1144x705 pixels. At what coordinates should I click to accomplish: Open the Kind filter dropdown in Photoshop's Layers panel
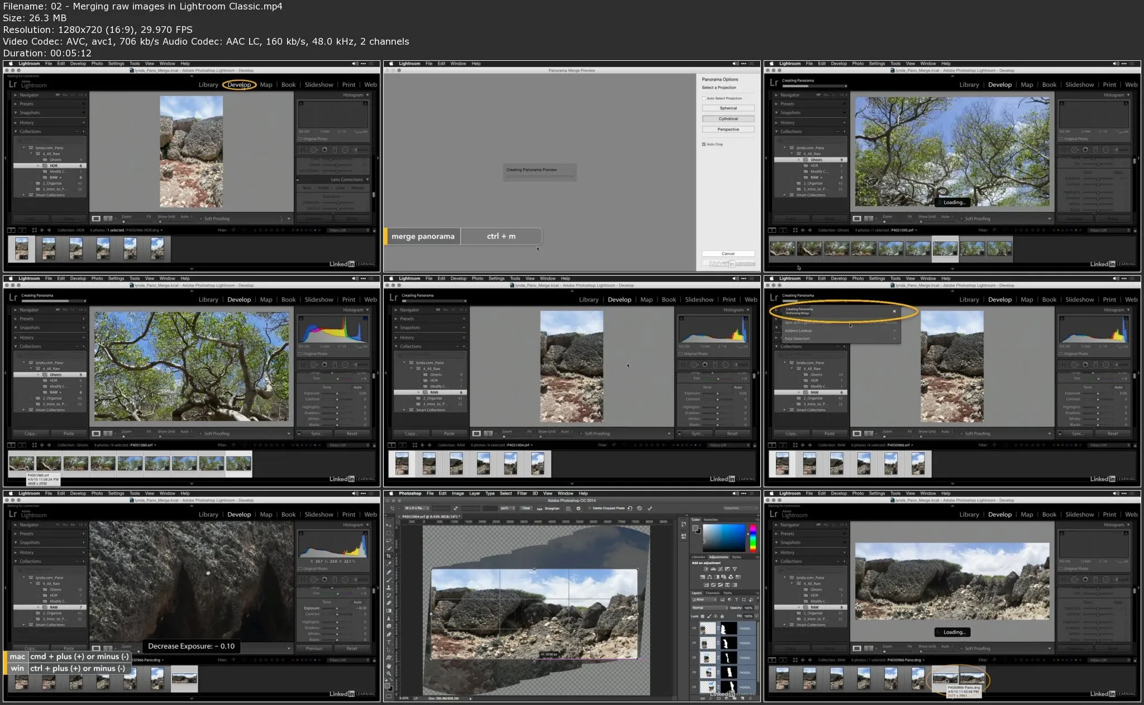coord(704,600)
